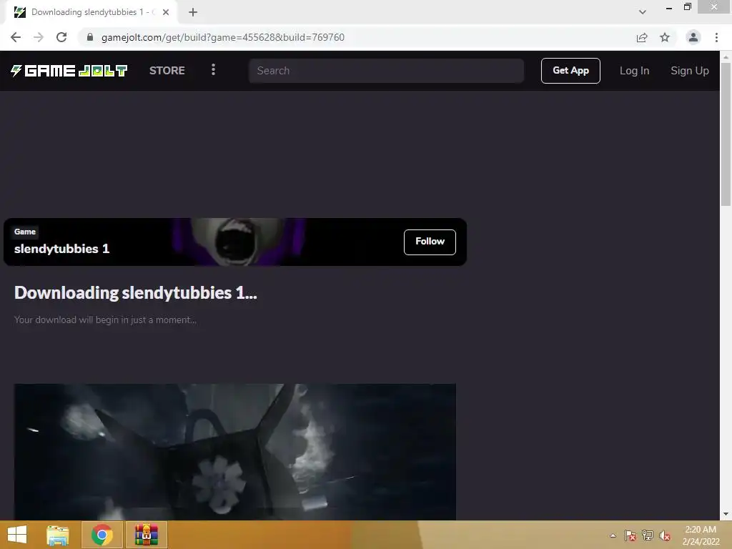732x549 pixels.
Task: Show hidden system tray icons
Action: (613, 535)
